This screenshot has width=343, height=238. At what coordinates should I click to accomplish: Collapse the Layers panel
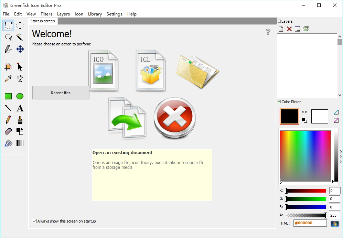[279, 21]
